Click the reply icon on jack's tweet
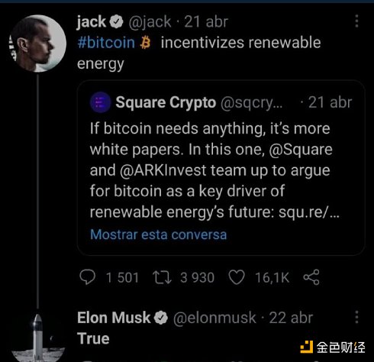 pyautogui.click(x=88, y=277)
